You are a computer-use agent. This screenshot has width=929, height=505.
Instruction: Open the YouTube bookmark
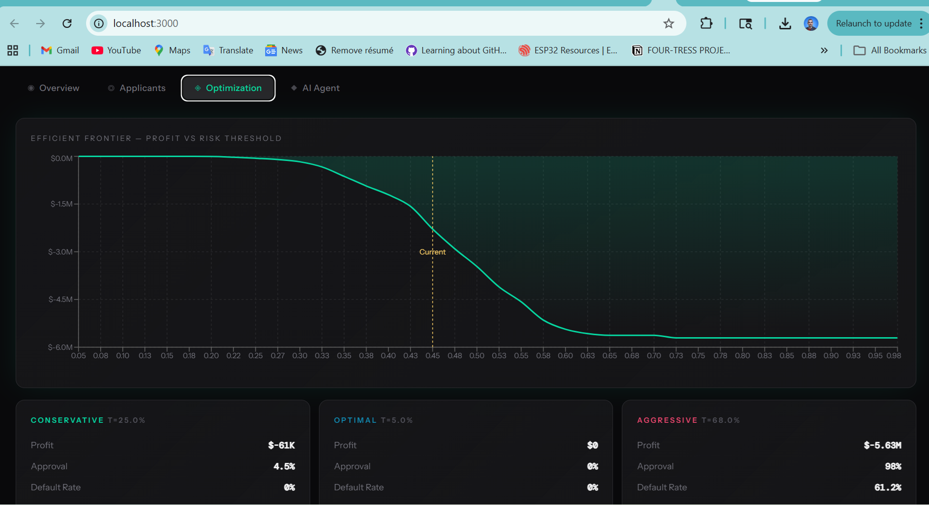point(116,50)
